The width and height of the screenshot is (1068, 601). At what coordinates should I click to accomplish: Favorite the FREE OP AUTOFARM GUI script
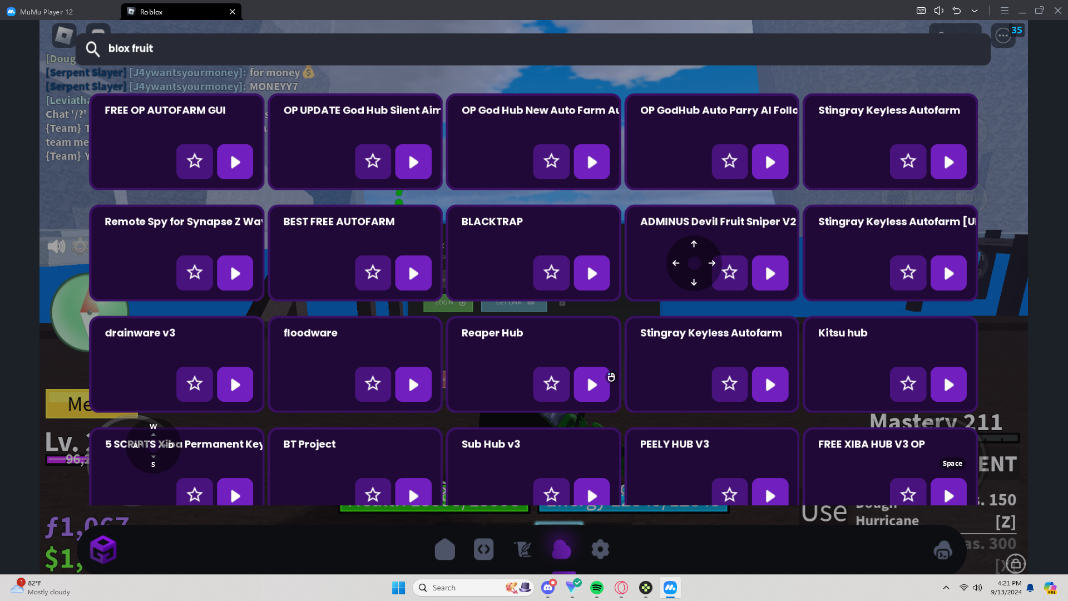(x=195, y=162)
